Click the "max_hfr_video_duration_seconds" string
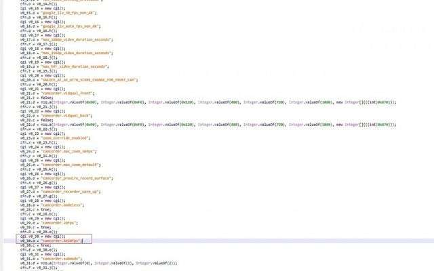Image resolution: width=434 pixels, height=271 pixels. pyautogui.click(x=73, y=66)
